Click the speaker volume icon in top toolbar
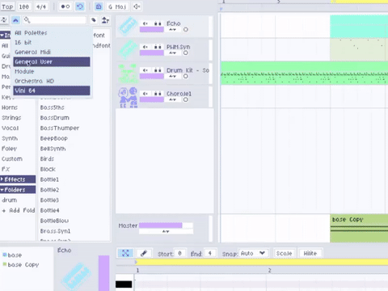388x291 pixels. (x=137, y=6)
